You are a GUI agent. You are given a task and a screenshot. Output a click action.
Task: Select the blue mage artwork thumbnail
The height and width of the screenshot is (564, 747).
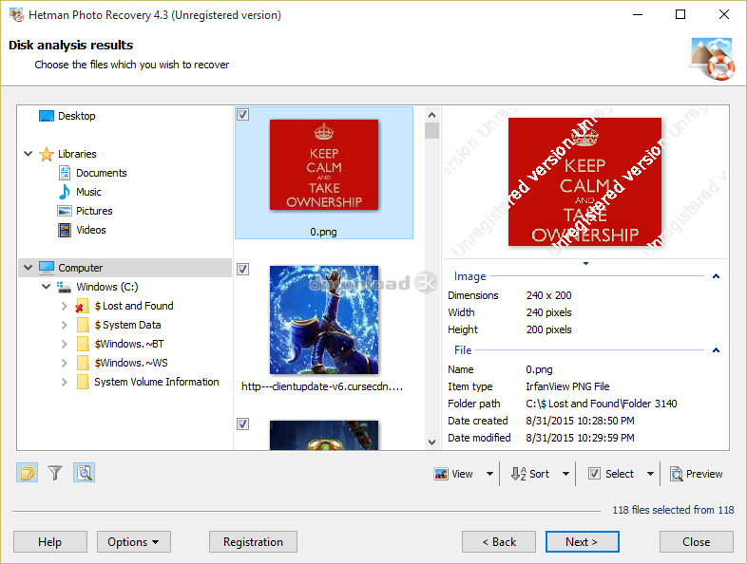[x=324, y=320]
